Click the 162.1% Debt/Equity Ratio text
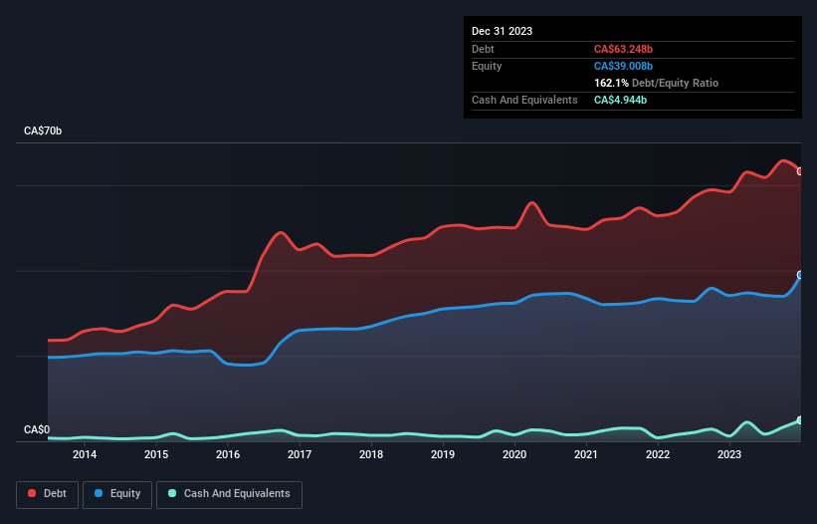817x524 pixels. pos(656,83)
